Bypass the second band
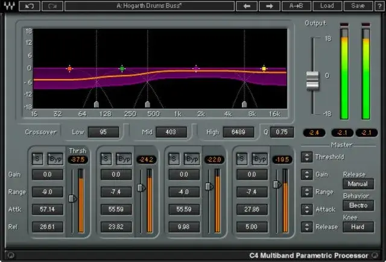The image size is (386, 262). pyautogui.click(x=123, y=158)
